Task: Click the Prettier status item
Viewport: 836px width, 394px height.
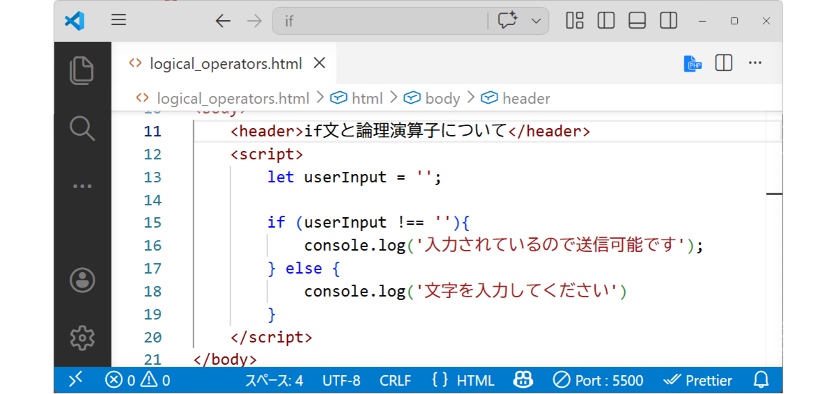Action: pyautogui.click(x=698, y=380)
